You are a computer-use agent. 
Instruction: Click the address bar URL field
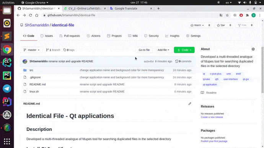130,15
